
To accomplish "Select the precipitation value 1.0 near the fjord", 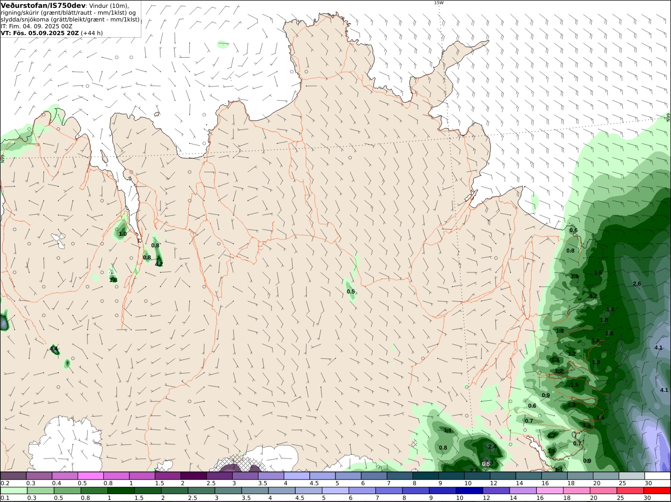I will coord(123,234).
